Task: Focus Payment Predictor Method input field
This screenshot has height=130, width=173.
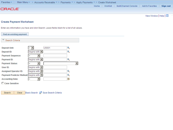Action: click(55, 75)
